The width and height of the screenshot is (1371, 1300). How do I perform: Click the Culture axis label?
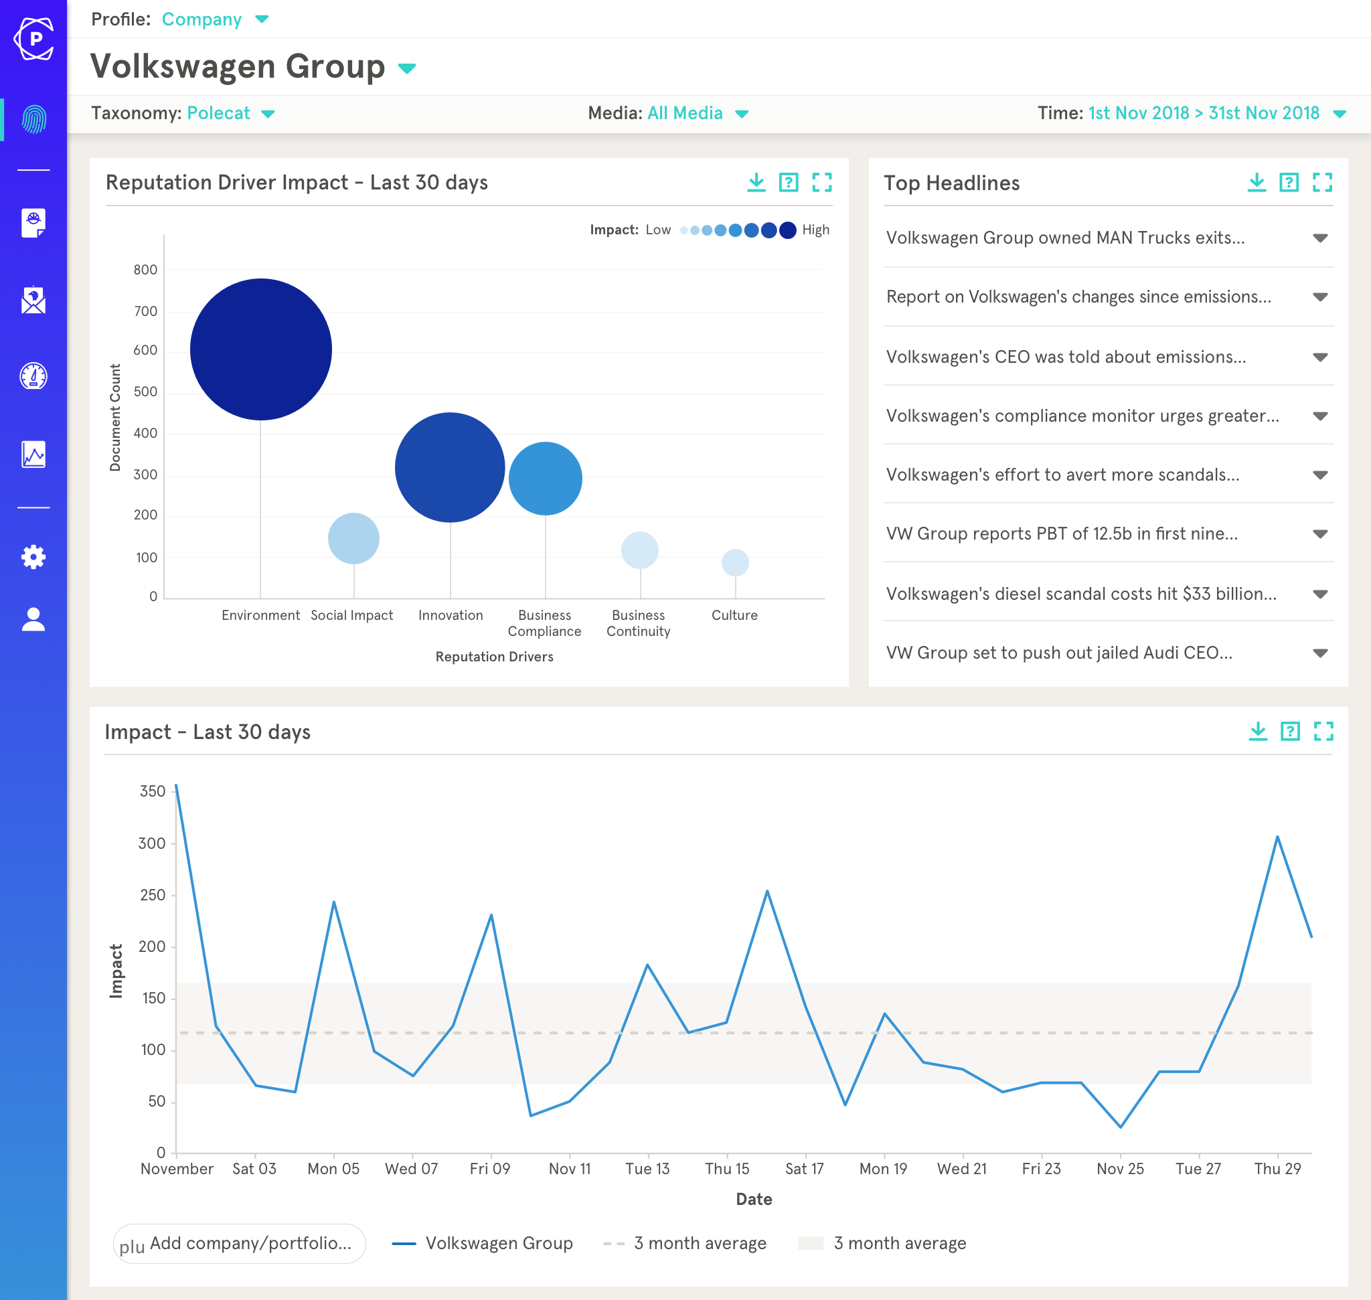735,615
